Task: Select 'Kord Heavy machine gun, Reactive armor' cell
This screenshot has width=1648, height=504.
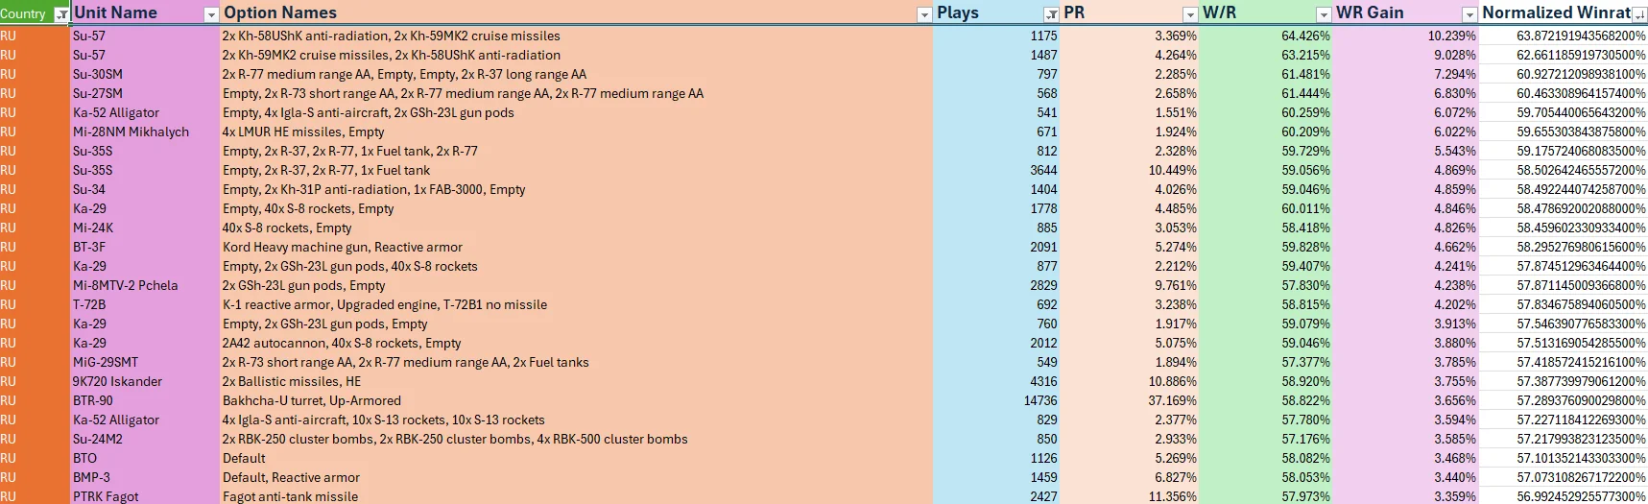Action: click(577, 247)
